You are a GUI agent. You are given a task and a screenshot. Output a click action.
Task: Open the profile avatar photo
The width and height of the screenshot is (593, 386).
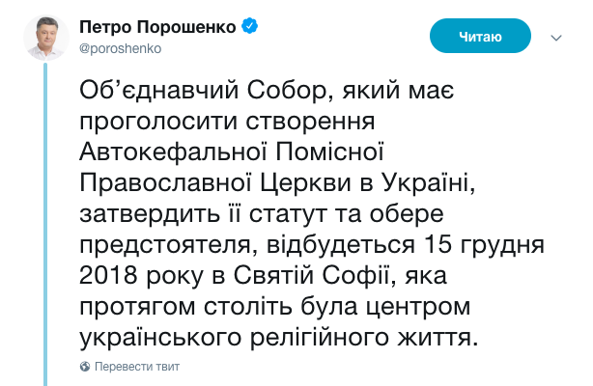click(46, 37)
